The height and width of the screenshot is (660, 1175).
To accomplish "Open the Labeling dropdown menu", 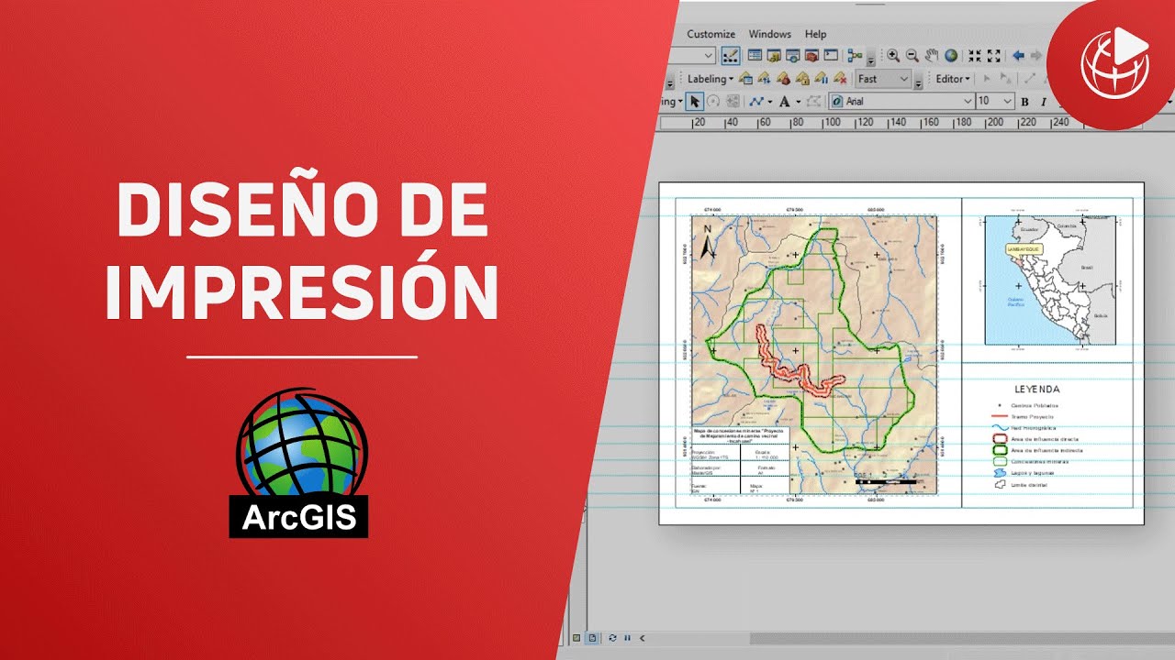I will click(711, 79).
